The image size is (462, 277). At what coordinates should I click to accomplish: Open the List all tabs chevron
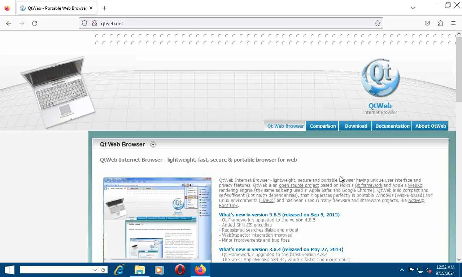413,8
